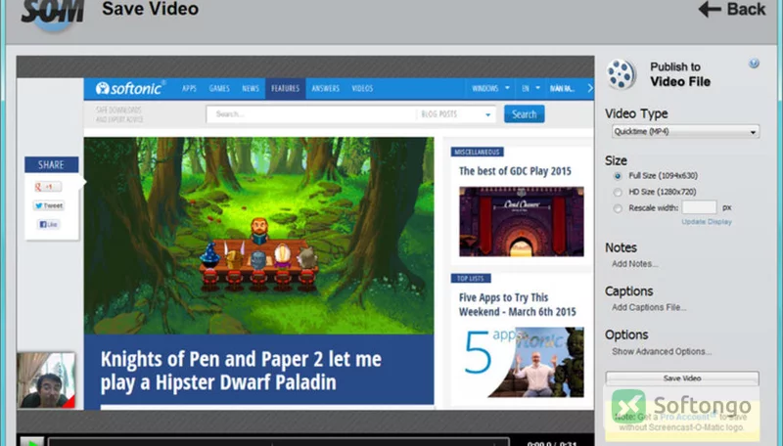Click the MISCELLANEOUS category tag

[x=477, y=152]
